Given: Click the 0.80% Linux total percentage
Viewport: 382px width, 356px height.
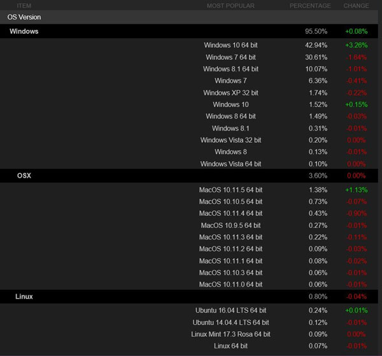Looking at the screenshot, I should click(318, 297).
